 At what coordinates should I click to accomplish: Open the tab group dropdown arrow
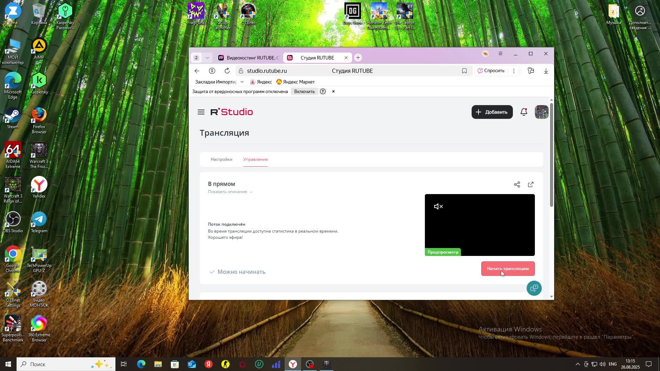pos(207,58)
